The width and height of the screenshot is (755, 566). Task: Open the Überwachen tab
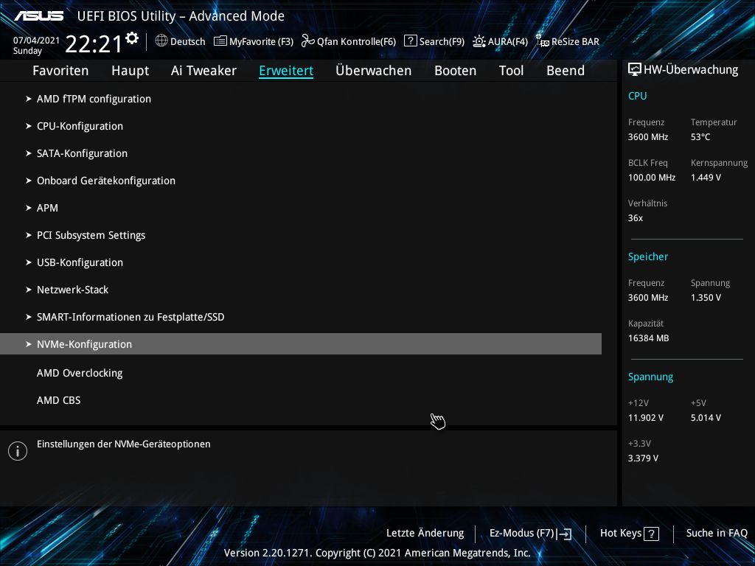(374, 71)
